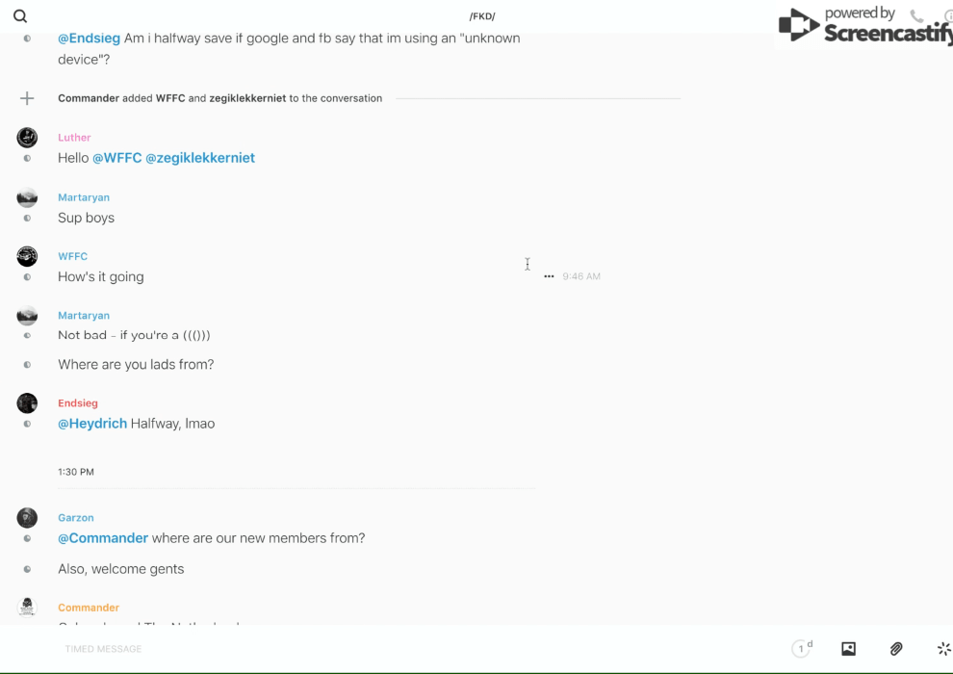
Task: Click the plus icon beside Commander's member-added notice
Action: pos(27,98)
